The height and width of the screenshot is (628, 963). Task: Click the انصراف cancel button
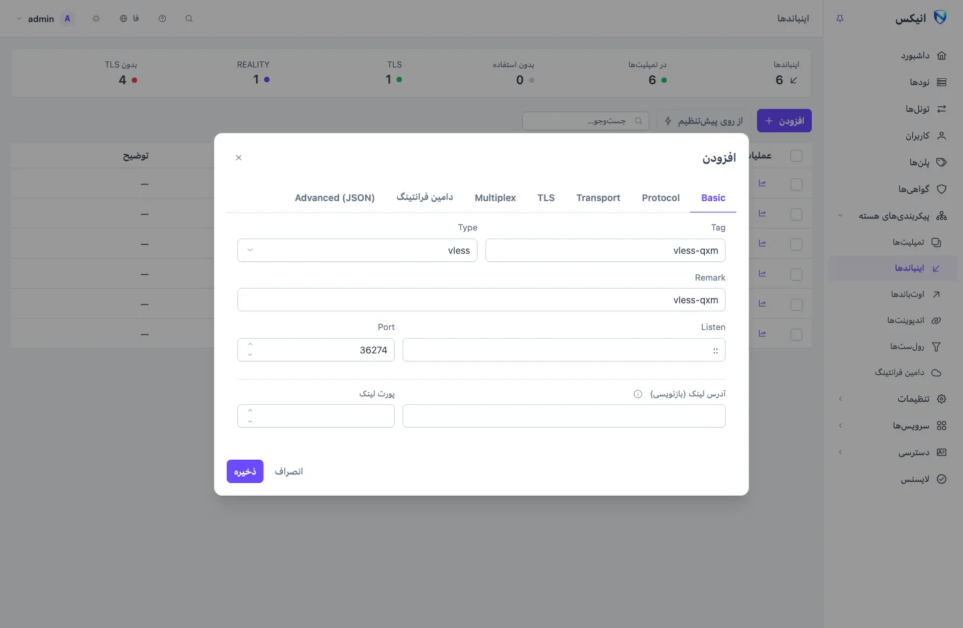289,472
